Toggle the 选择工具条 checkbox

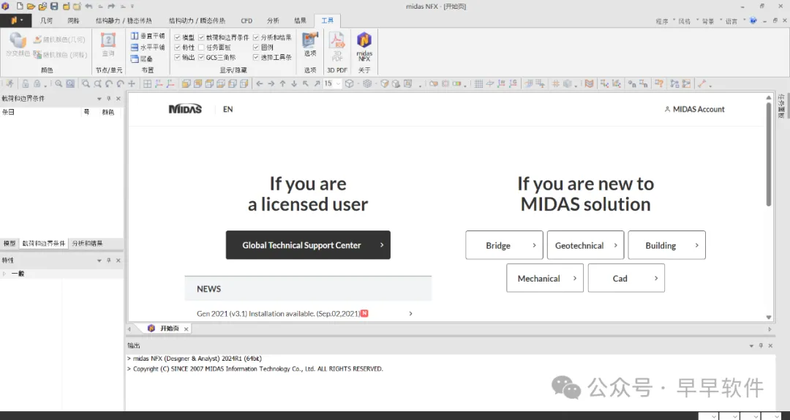pyautogui.click(x=256, y=58)
